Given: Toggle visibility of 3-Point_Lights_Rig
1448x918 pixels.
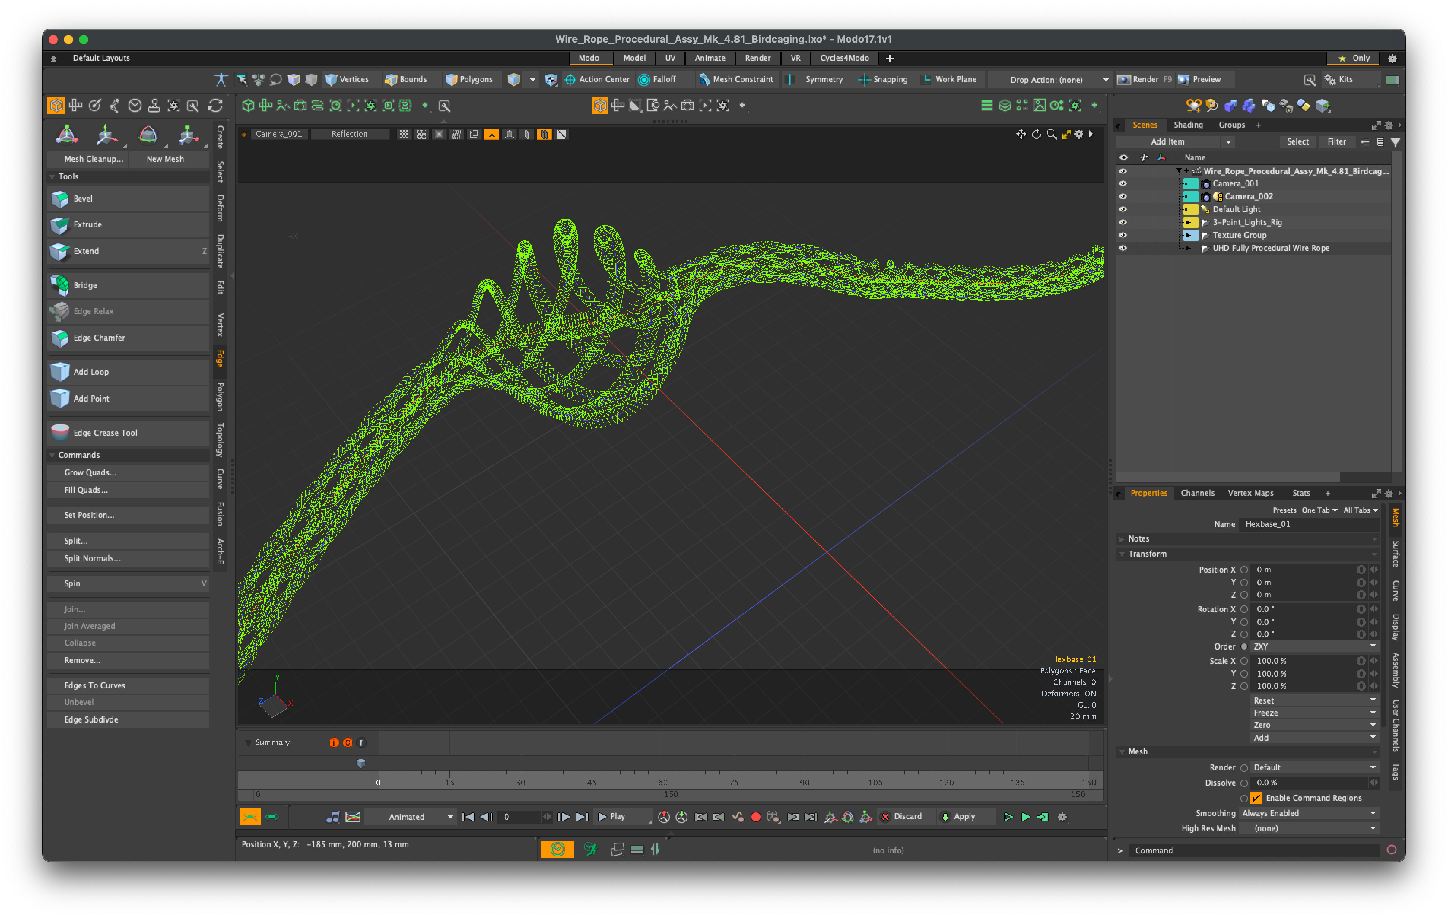Looking at the screenshot, I should point(1123,222).
